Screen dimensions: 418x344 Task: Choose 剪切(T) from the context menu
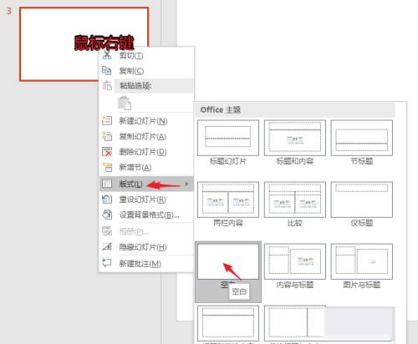click(x=146, y=55)
